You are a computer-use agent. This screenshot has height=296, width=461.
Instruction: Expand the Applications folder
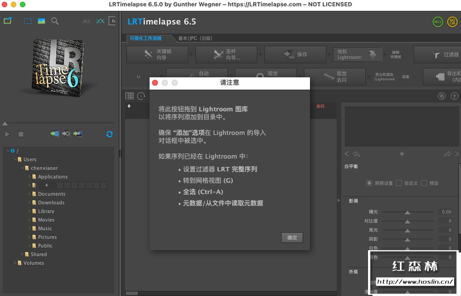(30, 176)
